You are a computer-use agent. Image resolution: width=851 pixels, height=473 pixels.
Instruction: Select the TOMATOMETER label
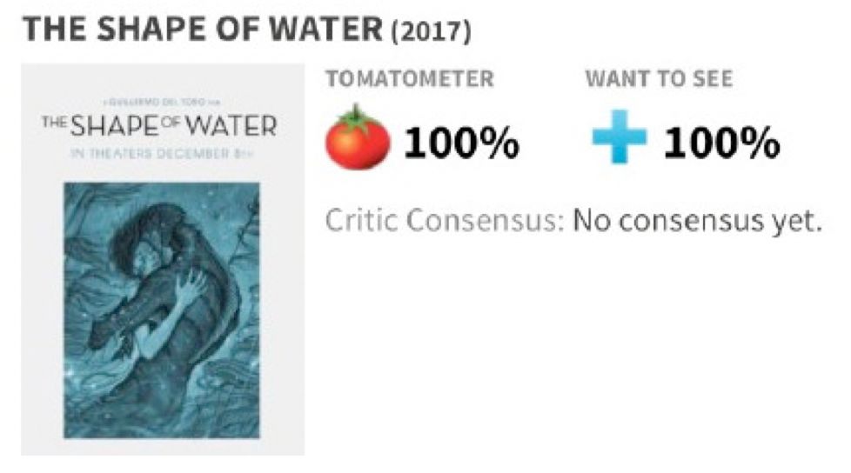click(x=409, y=79)
